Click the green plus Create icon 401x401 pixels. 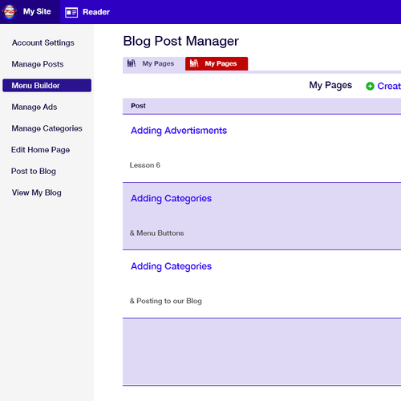click(370, 86)
